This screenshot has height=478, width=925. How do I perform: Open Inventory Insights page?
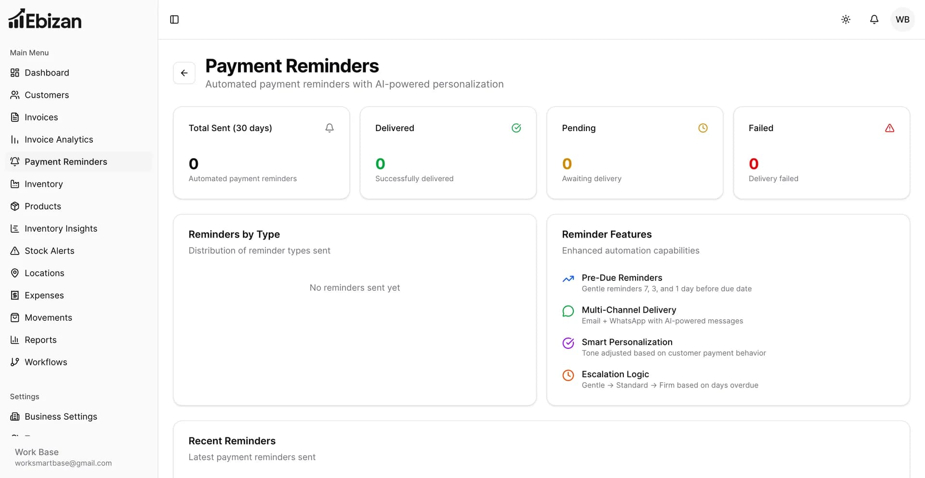click(61, 228)
